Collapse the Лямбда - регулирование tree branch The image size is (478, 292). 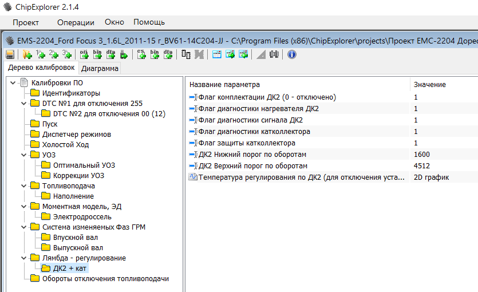point(23,258)
